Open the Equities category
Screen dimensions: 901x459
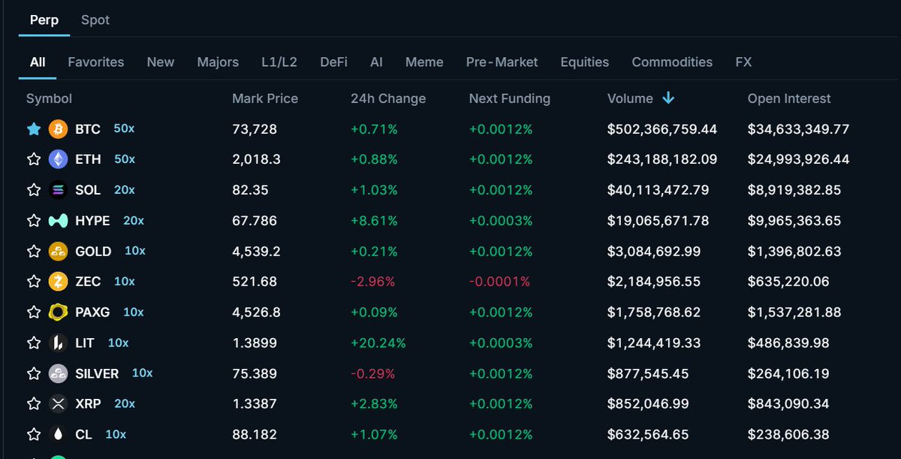click(x=585, y=62)
